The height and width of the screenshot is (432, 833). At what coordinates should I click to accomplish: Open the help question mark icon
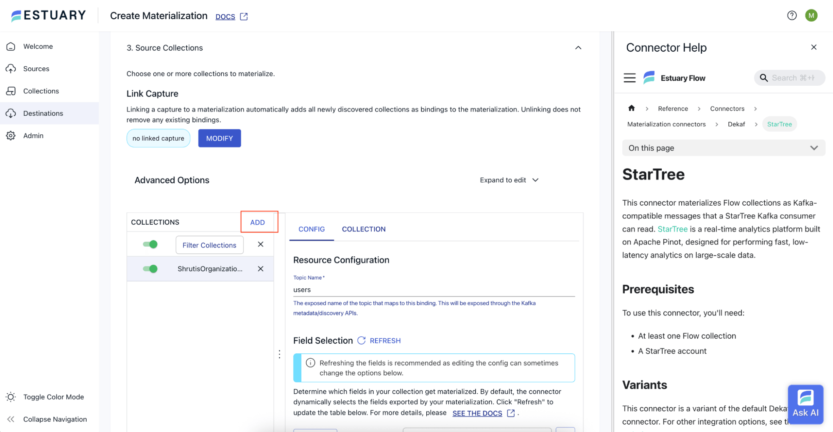[792, 15]
